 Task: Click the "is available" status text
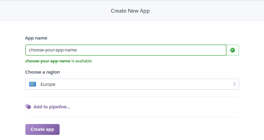[x=81, y=61]
